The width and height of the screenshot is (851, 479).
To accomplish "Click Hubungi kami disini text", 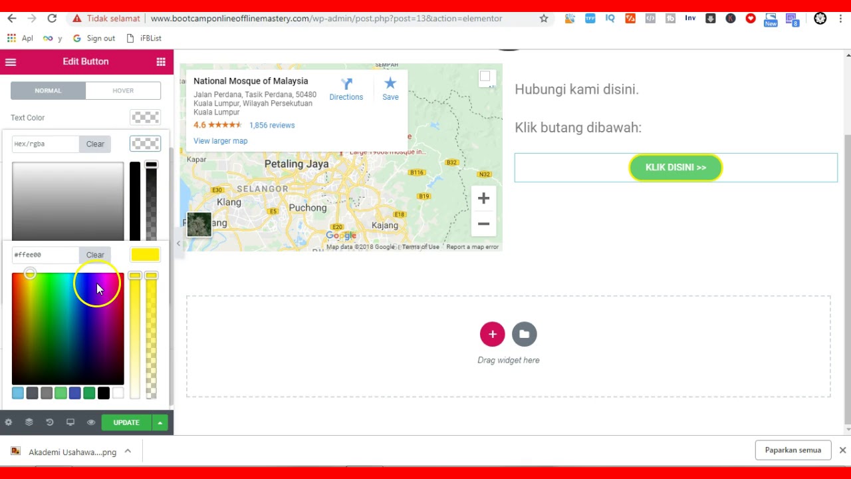I will click(x=576, y=89).
